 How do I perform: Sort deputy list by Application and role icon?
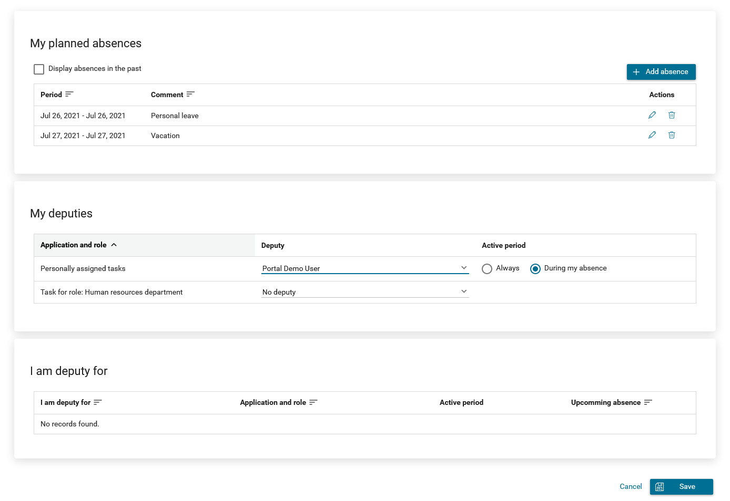point(313,402)
